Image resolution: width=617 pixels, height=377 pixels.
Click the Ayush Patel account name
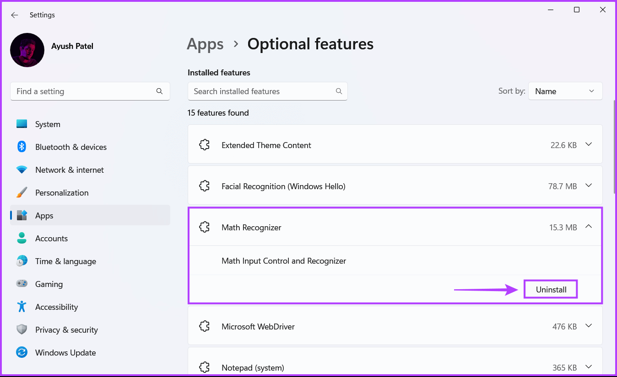click(72, 46)
